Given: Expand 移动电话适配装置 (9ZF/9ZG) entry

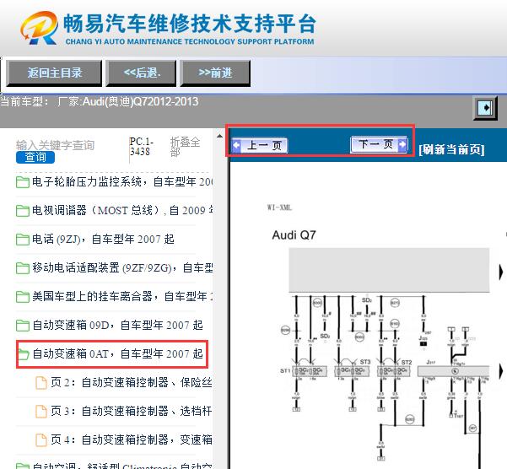Looking at the screenshot, I should point(122,268).
